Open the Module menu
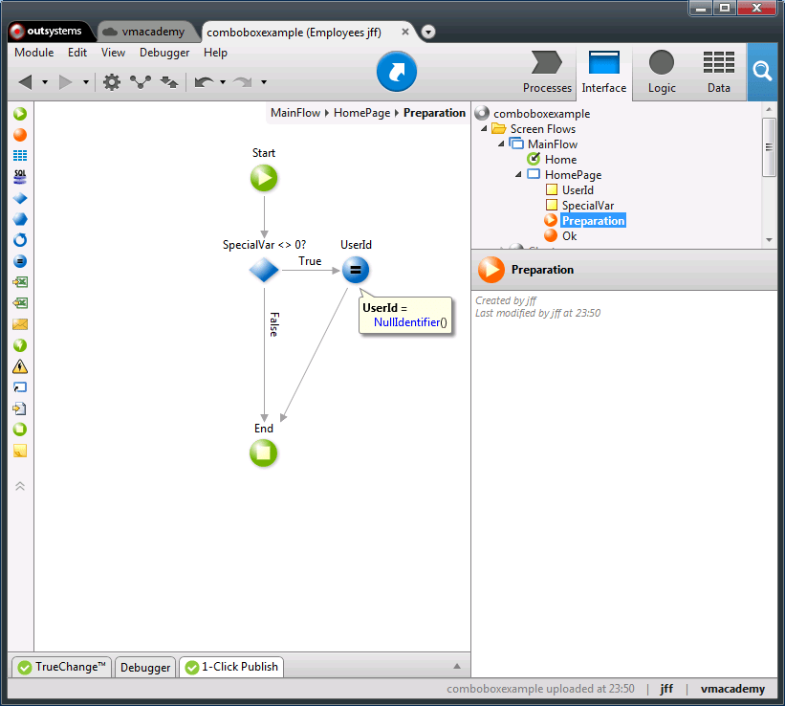This screenshot has width=785, height=706. [x=34, y=53]
